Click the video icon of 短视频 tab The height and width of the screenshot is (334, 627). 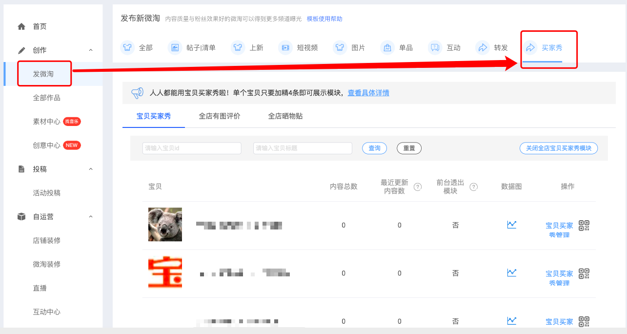pyautogui.click(x=285, y=47)
